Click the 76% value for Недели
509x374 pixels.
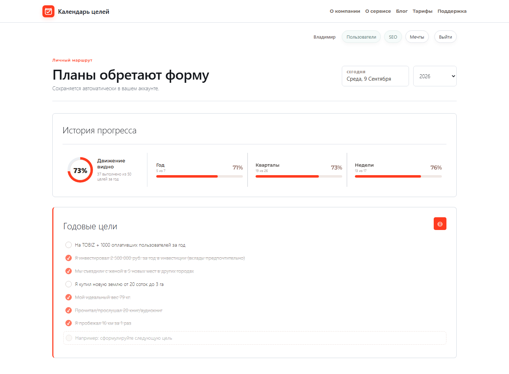pyautogui.click(x=436, y=167)
